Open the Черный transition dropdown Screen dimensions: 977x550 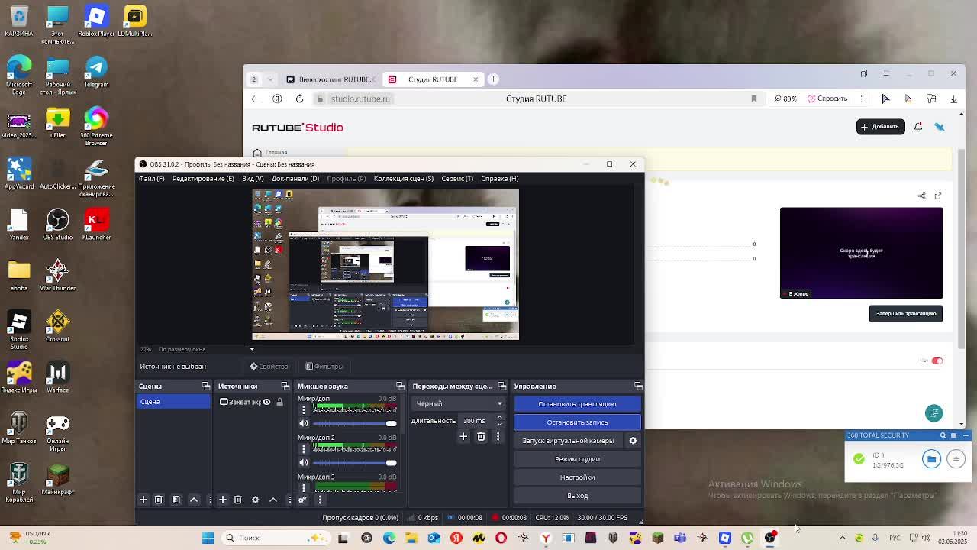pyautogui.click(x=458, y=403)
